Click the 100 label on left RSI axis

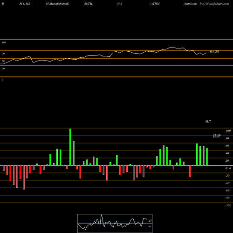(x=4, y=42)
